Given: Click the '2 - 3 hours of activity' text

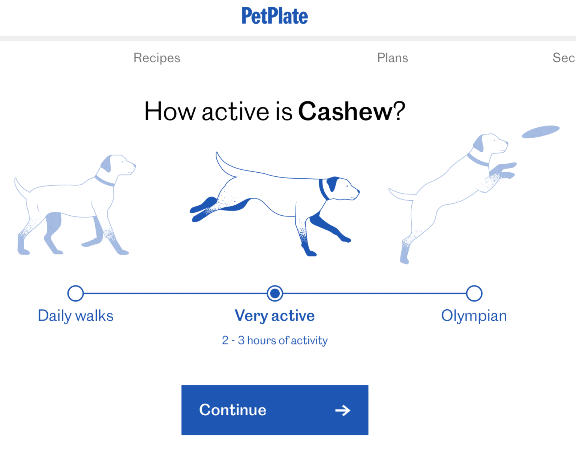Looking at the screenshot, I should point(274,340).
